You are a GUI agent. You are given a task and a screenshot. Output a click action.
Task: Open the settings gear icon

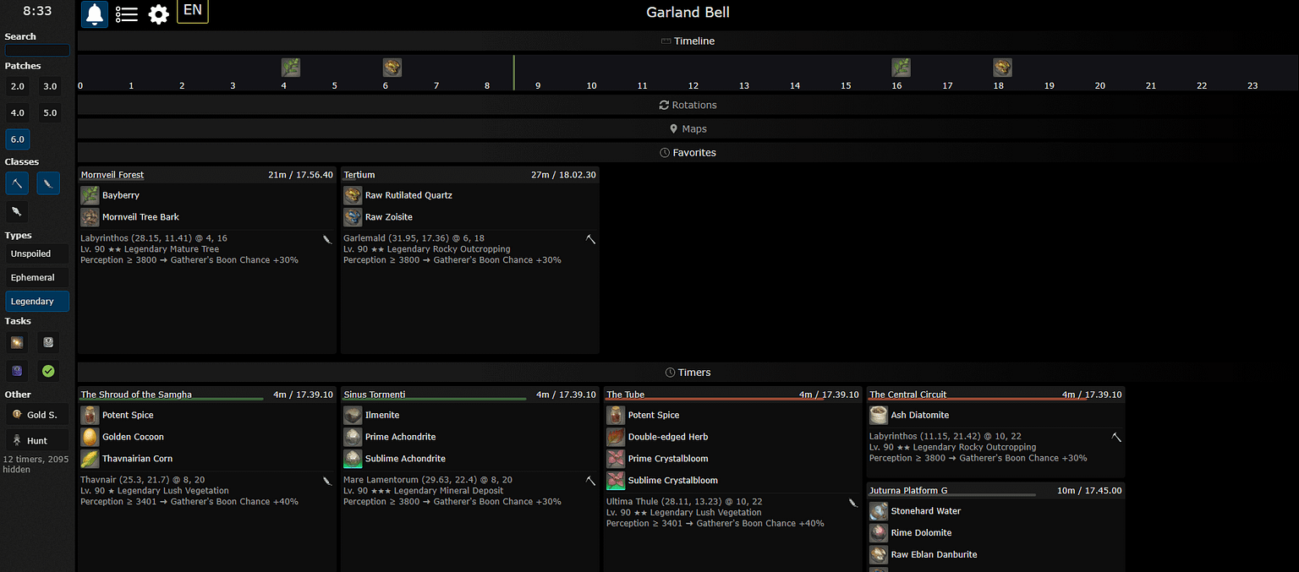click(158, 14)
